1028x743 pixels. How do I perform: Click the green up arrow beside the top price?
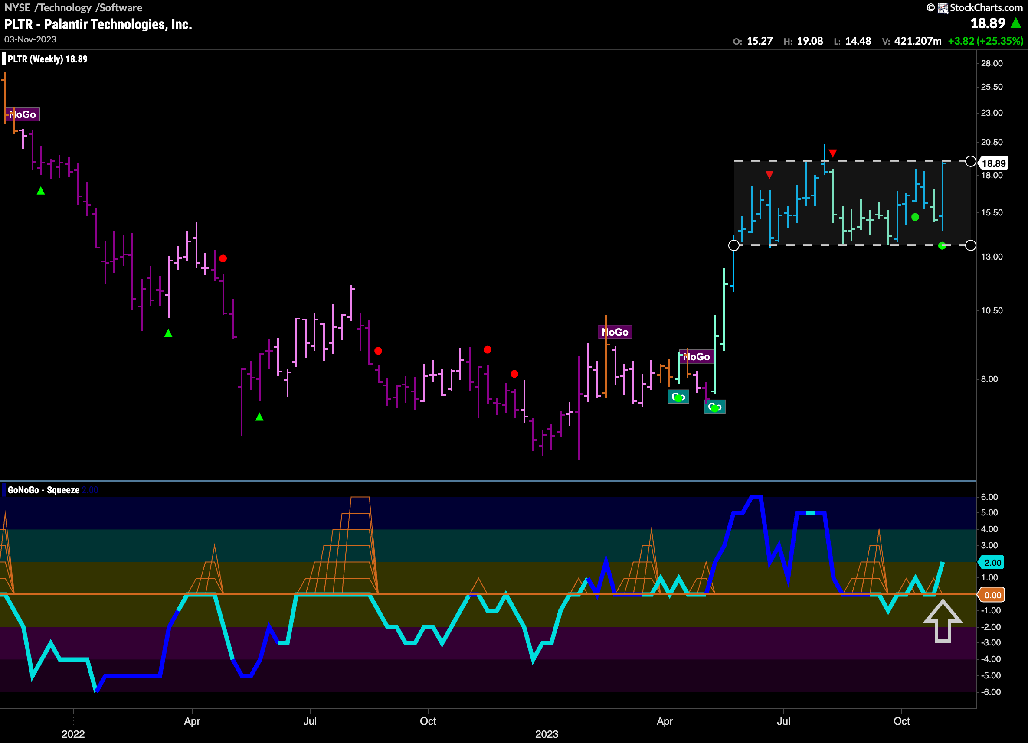pos(1016,23)
